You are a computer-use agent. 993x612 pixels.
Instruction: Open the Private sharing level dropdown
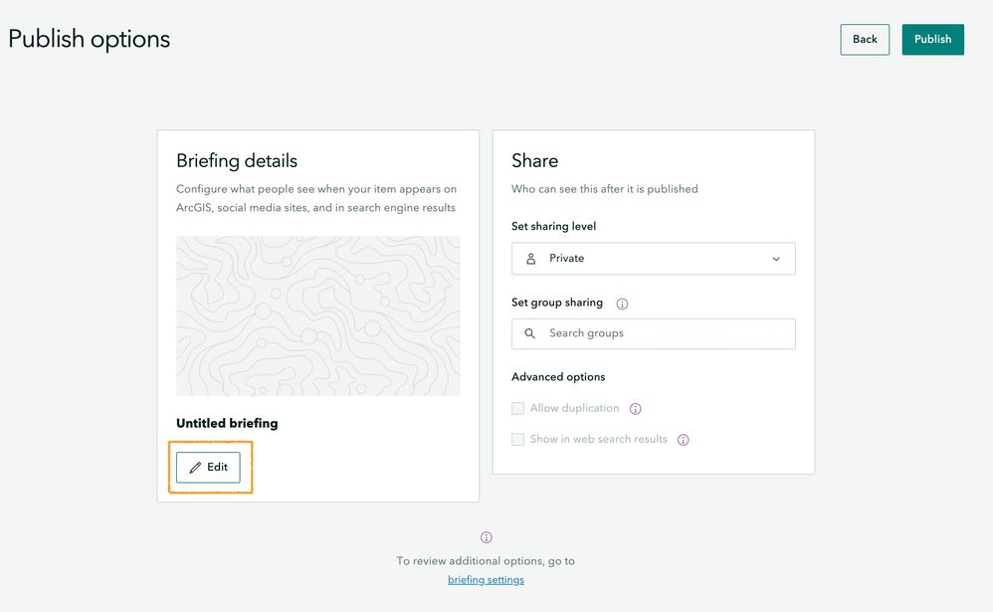click(x=654, y=259)
